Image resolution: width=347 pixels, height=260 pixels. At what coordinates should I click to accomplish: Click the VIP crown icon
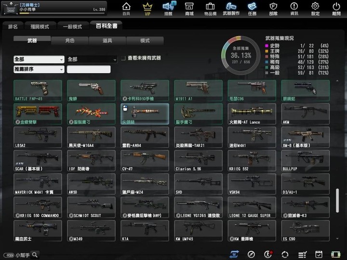tap(147, 8)
